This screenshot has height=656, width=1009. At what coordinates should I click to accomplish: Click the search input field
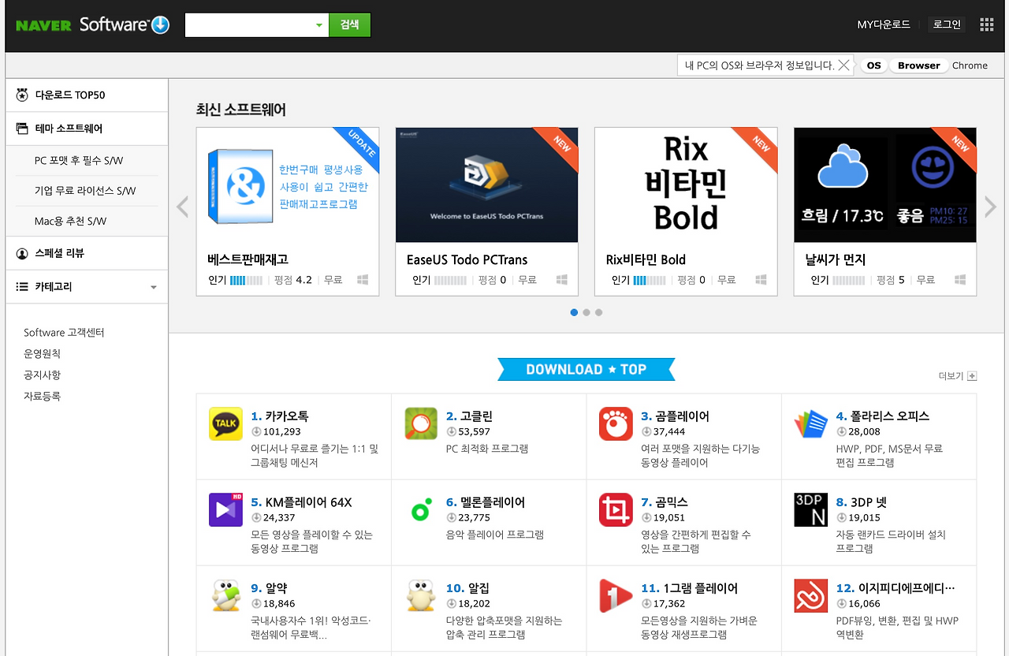tap(250, 25)
